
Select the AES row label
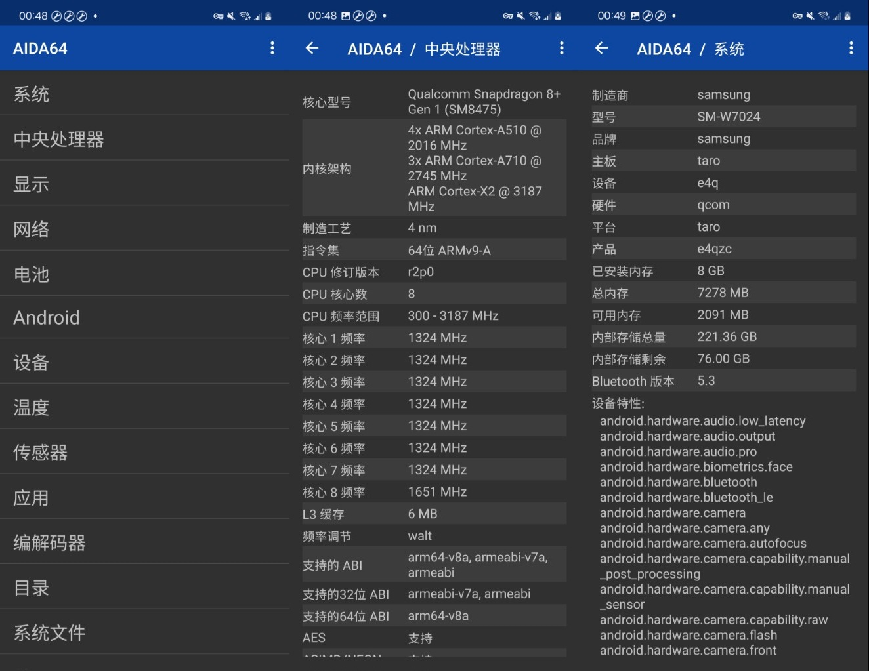pyautogui.click(x=314, y=638)
